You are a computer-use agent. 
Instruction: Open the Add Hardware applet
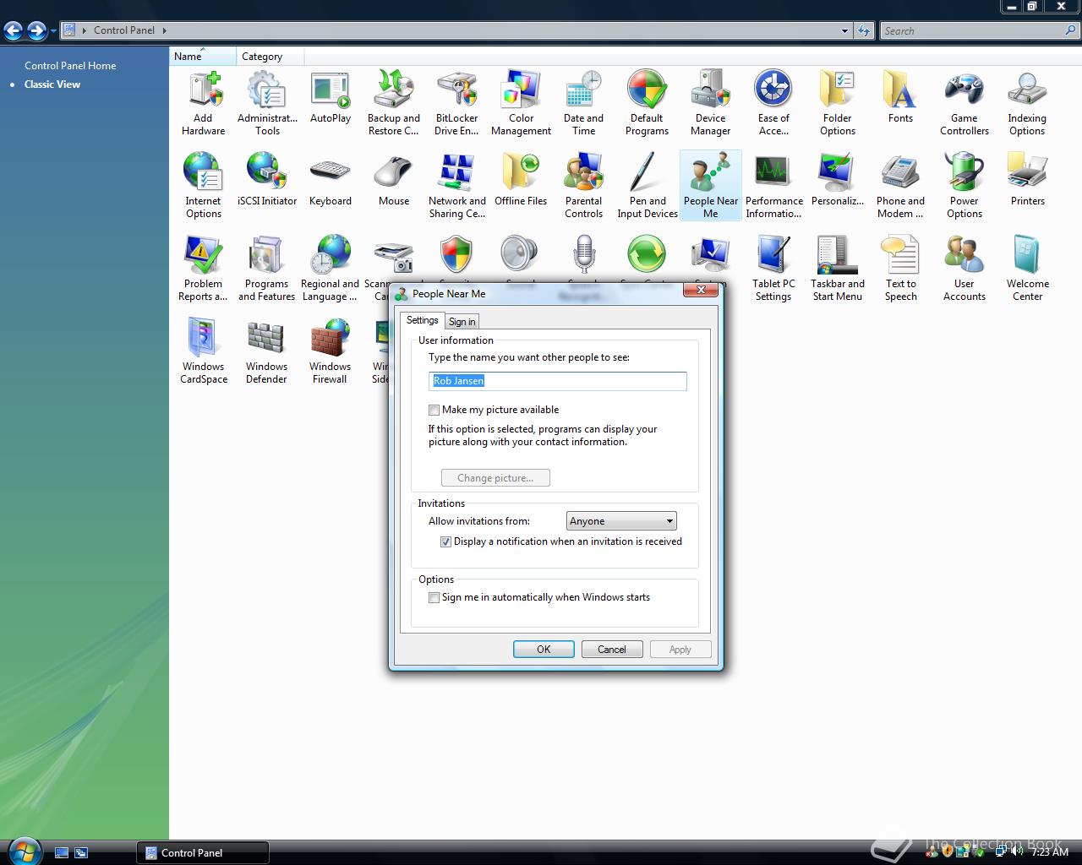tap(203, 103)
